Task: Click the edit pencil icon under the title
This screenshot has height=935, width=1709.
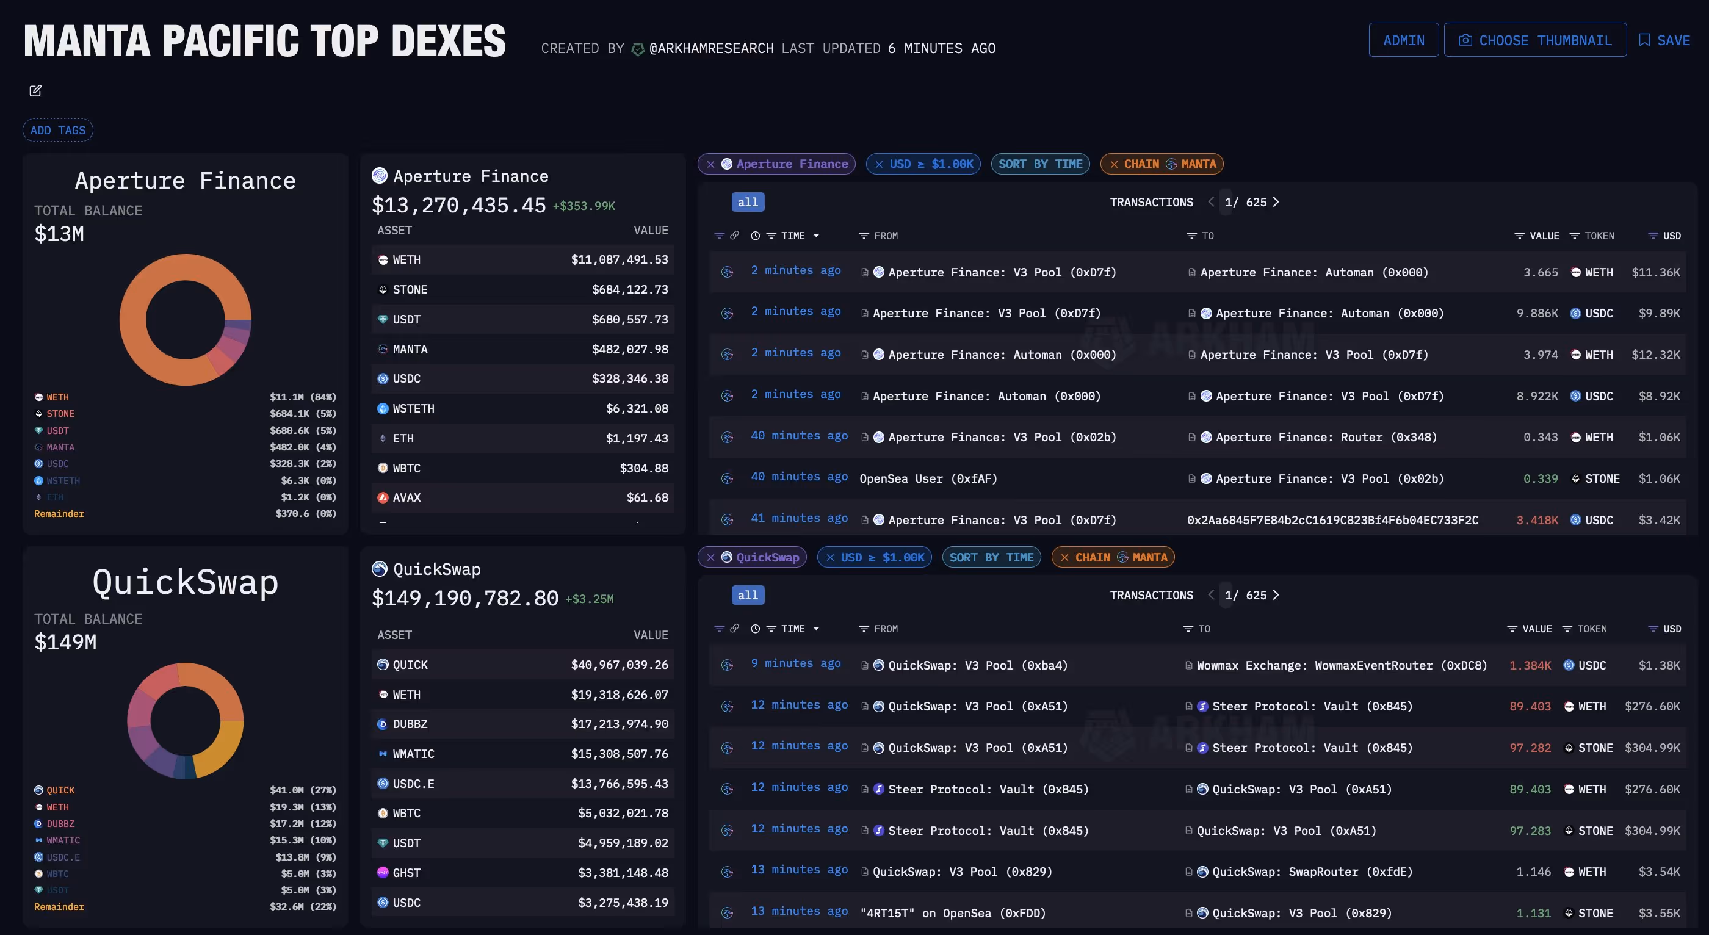Action: [x=35, y=91]
